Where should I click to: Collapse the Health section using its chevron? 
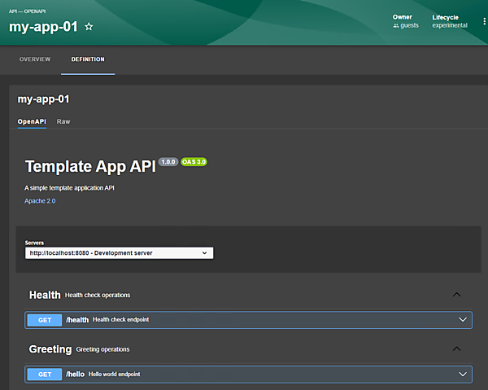[456, 295]
